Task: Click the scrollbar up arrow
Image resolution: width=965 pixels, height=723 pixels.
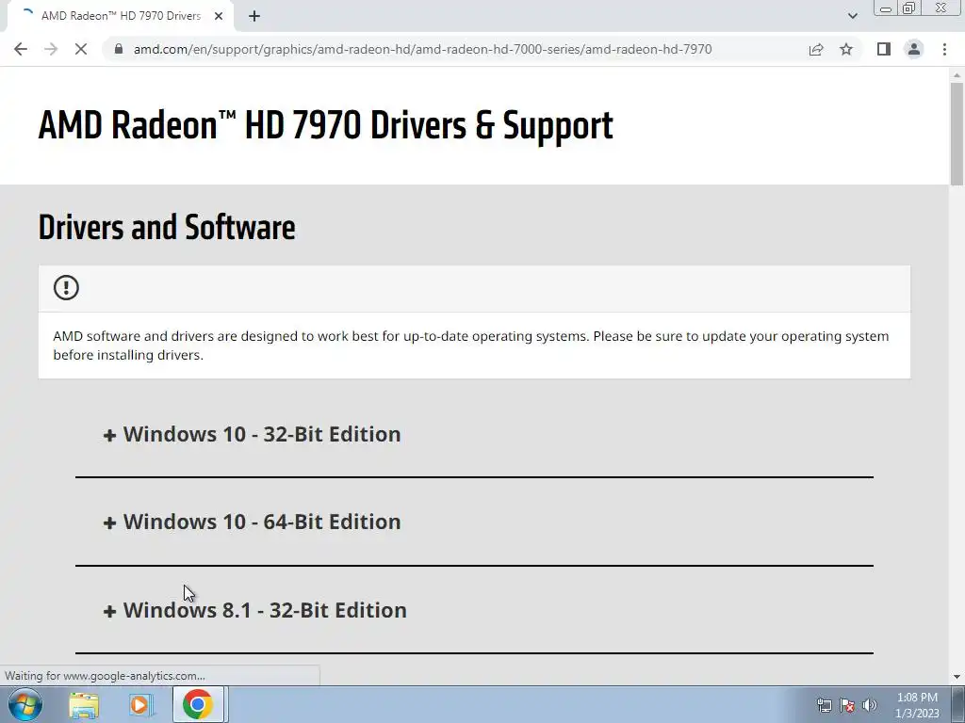Action: coord(957,75)
